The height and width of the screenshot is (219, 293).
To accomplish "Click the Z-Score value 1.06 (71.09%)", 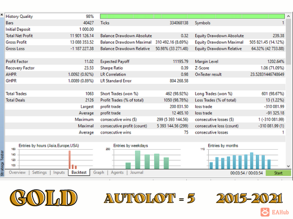I will [x=272, y=68].
